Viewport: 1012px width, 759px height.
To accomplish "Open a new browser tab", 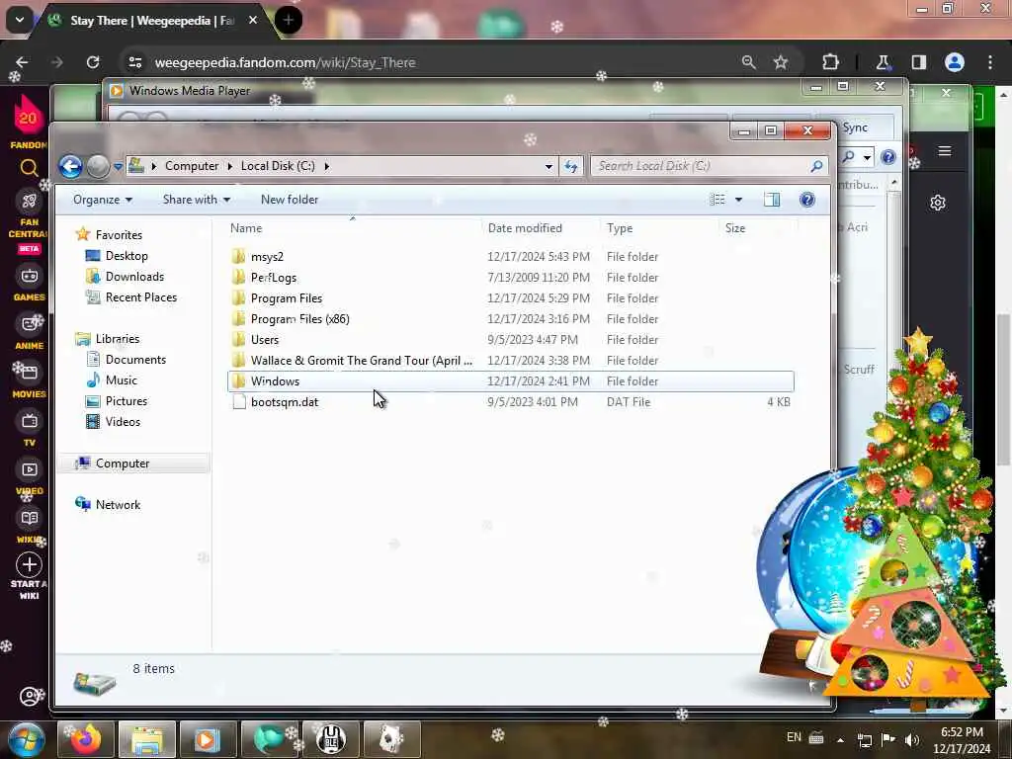I will (289, 20).
